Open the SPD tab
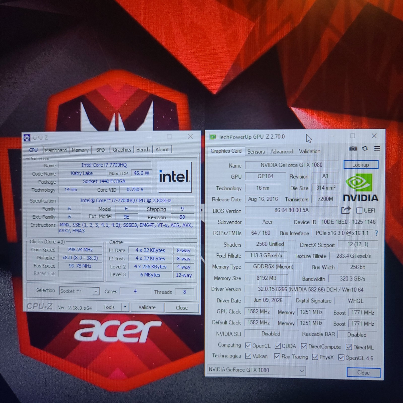403x403 pixels. pyautogui.click(x=100, y=150)
